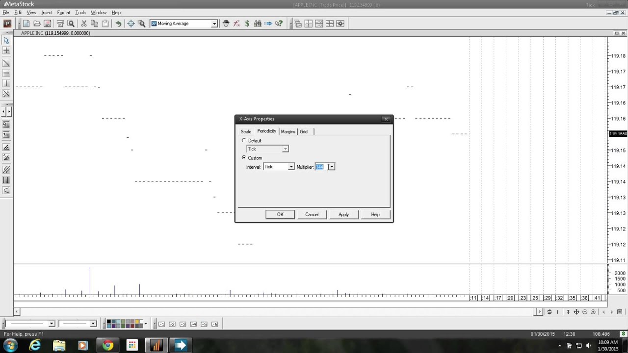This screenshot has height=353, width=628.
Task: Click the Multiplier input field
Action: point(321,167)
